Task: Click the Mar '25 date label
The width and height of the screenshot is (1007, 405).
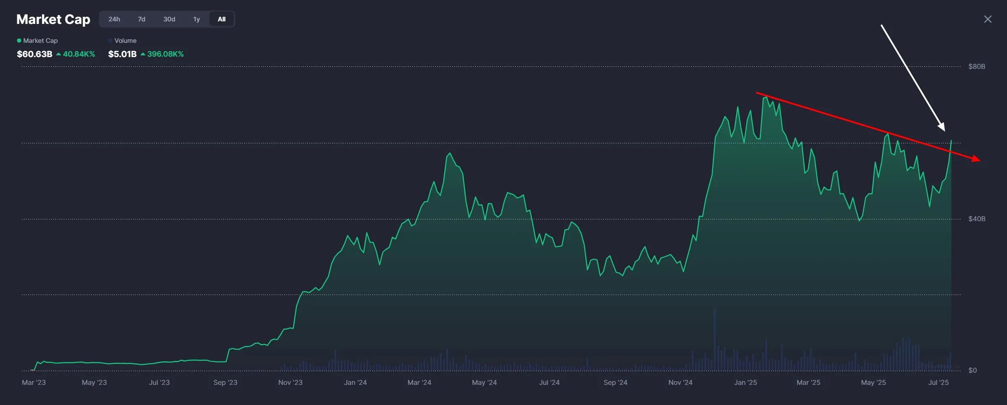Action: click(x=808, y=383)
